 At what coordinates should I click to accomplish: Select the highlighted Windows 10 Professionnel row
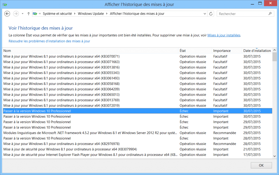click(x=137, y=111)
